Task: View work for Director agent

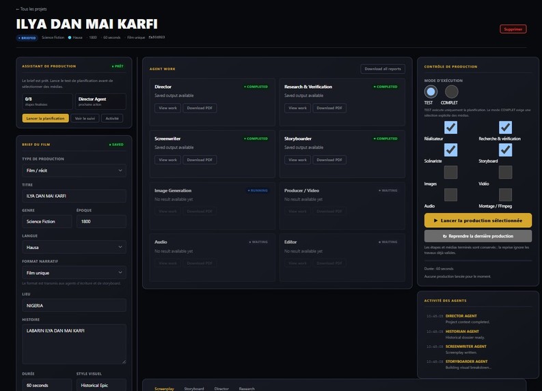Action: (x=167, y=108)
